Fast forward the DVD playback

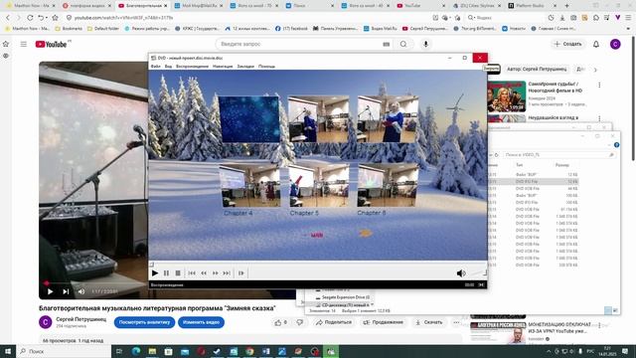pos(216,273)
